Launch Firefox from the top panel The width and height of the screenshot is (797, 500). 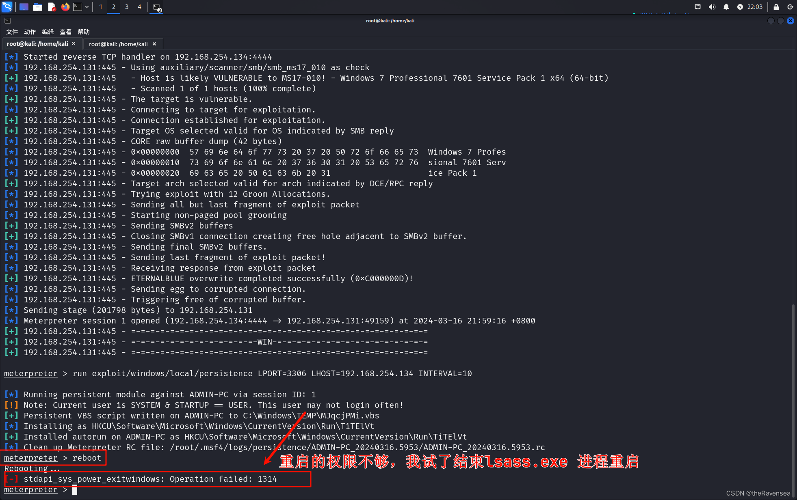click(x=65, y=7)
